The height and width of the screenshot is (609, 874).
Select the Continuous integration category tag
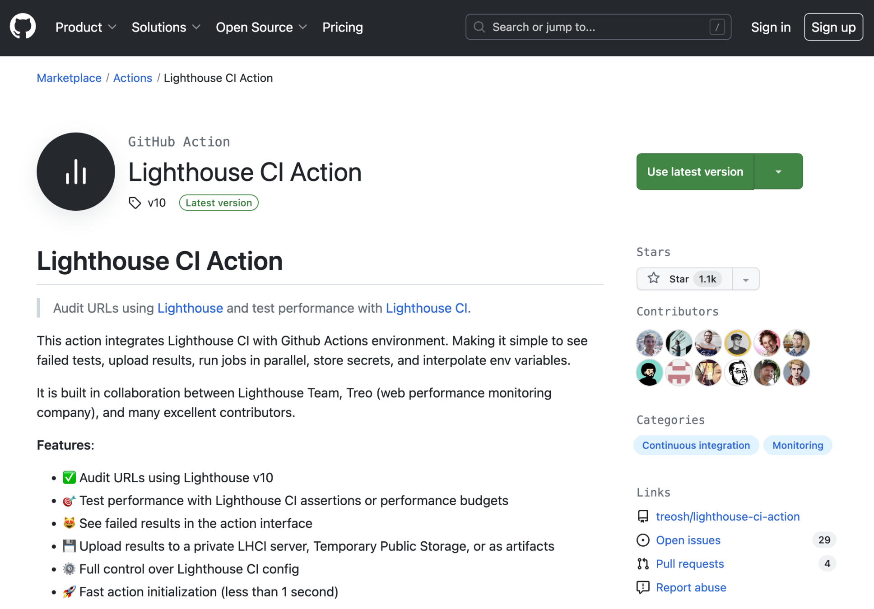pos(696,445)
